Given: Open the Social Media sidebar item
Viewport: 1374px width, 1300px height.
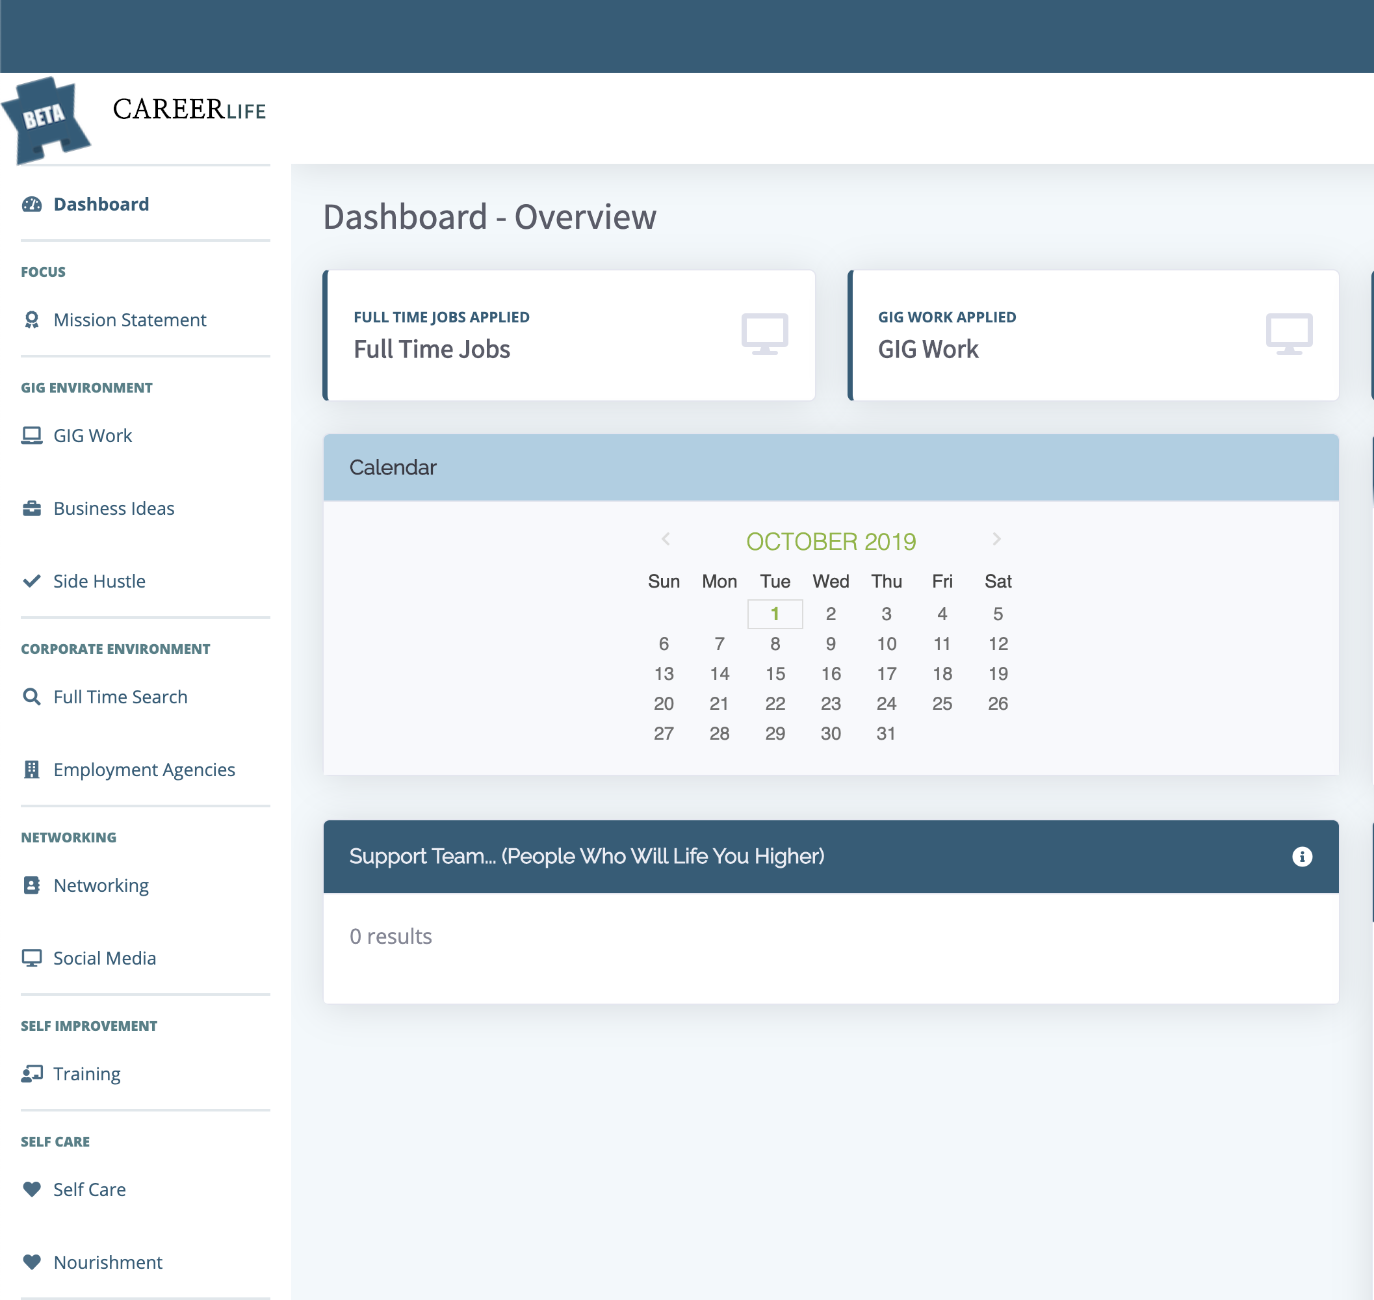Looking at the screenshot, I should coord(105,957).
